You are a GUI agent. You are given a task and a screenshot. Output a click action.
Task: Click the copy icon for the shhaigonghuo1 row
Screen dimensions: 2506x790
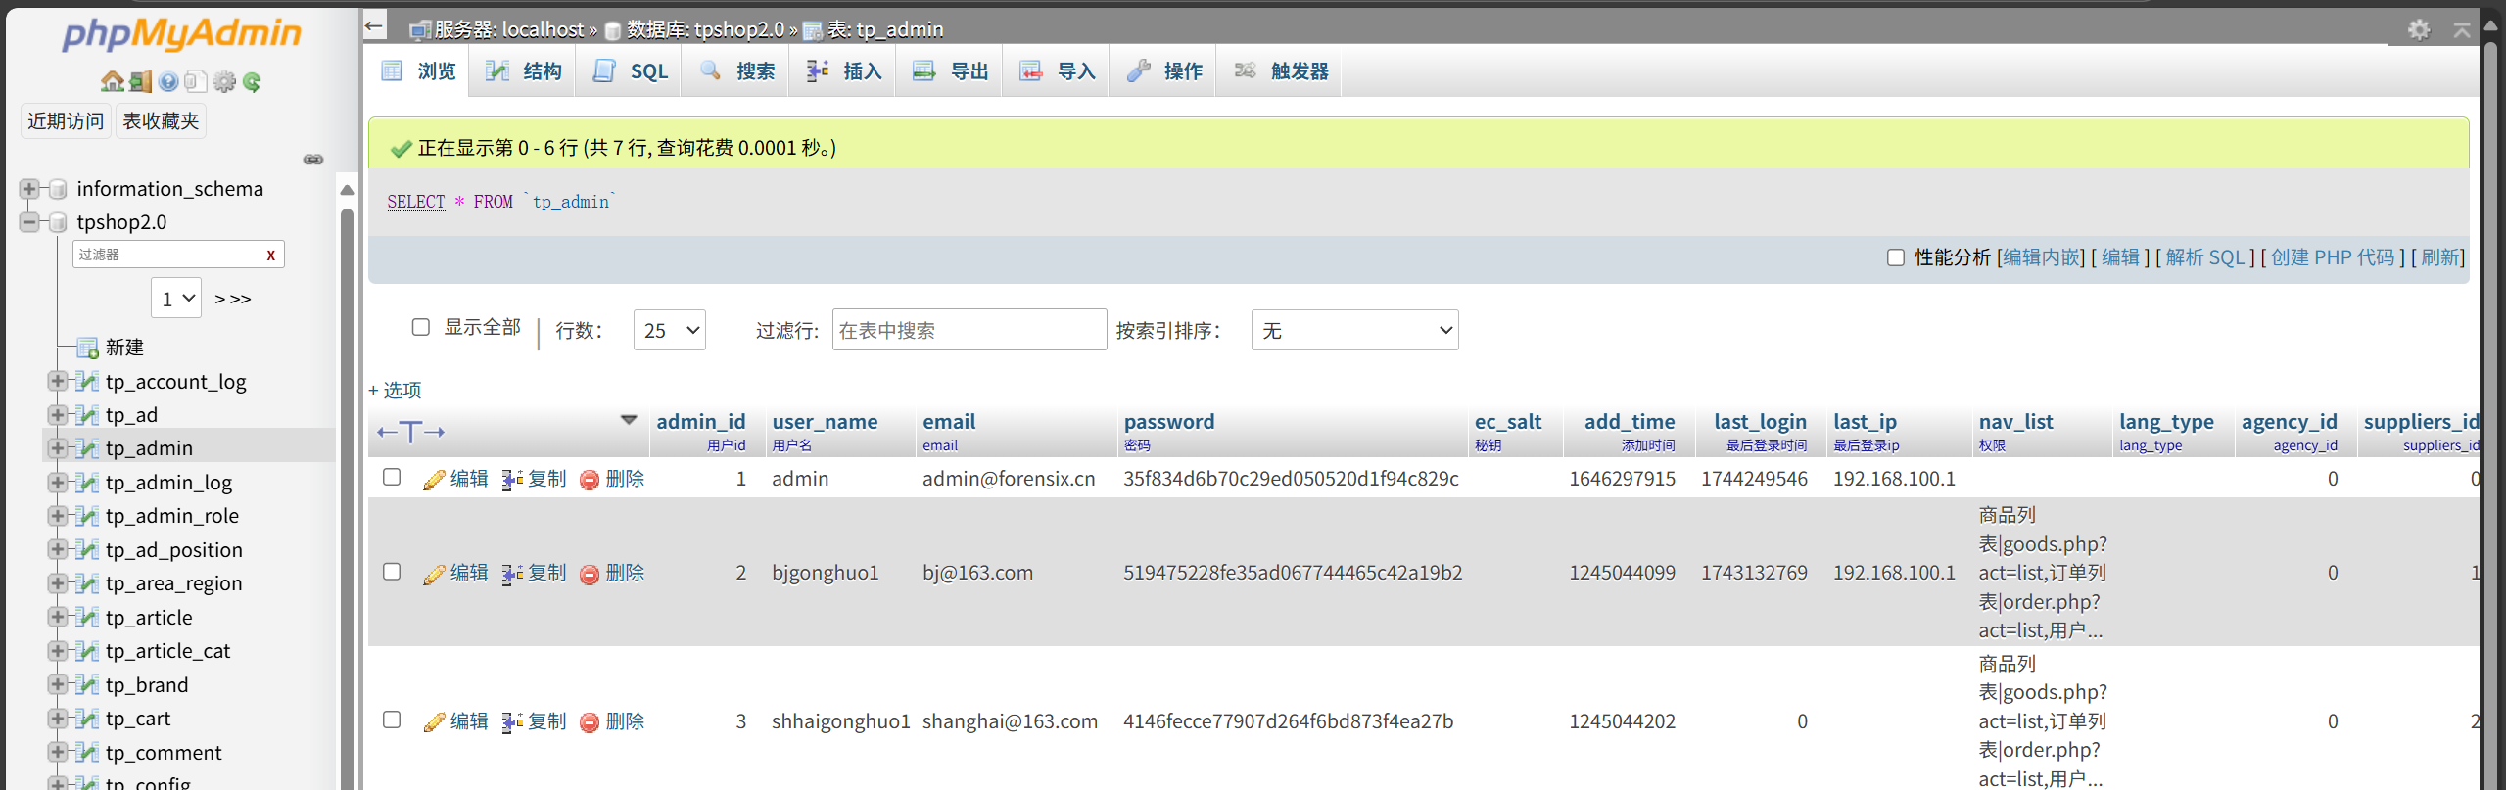click(x=512, y=722)
